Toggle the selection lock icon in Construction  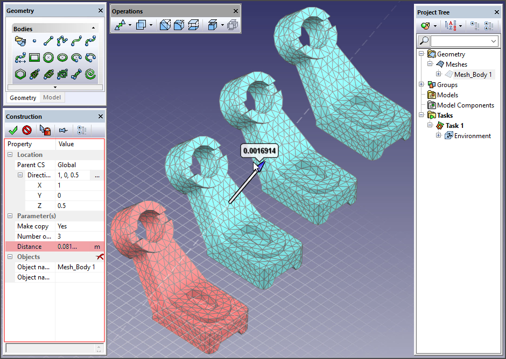click(45, 130)
